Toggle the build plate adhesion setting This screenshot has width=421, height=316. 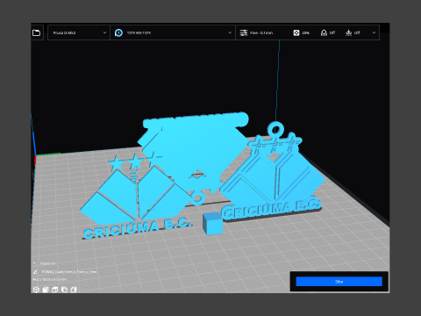(x=353, y=32)
